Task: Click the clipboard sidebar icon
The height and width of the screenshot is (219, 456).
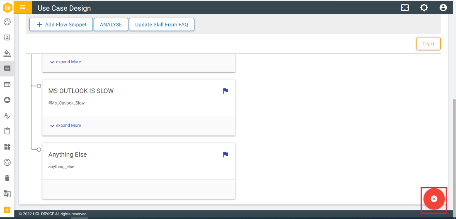Action: [x=7, y=131]
